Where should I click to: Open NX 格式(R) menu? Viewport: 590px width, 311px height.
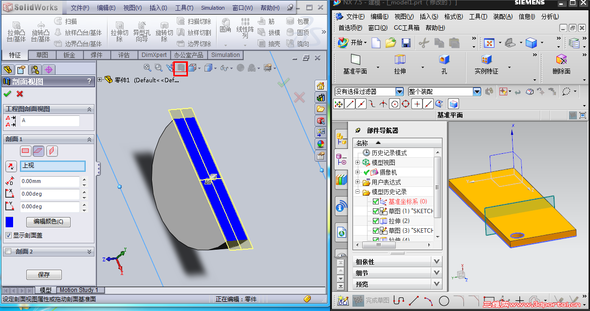(454, 17)
